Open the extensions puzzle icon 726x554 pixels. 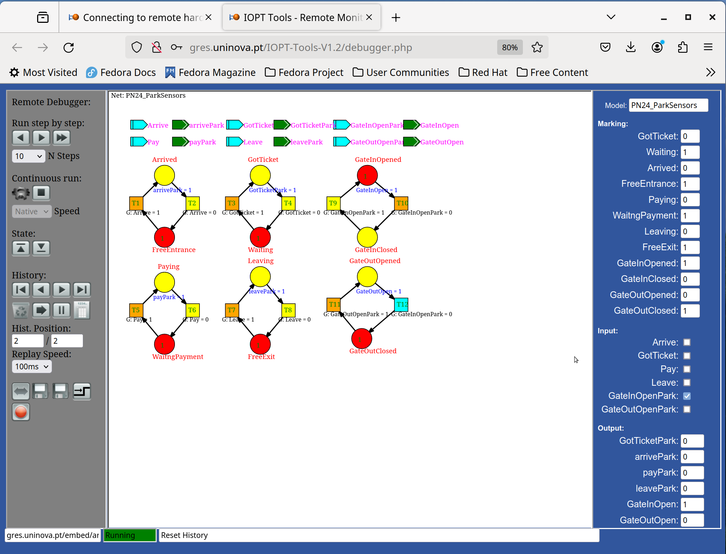pos(683,47)
